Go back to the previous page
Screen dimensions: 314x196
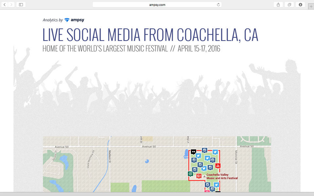(x=5, y=5)
